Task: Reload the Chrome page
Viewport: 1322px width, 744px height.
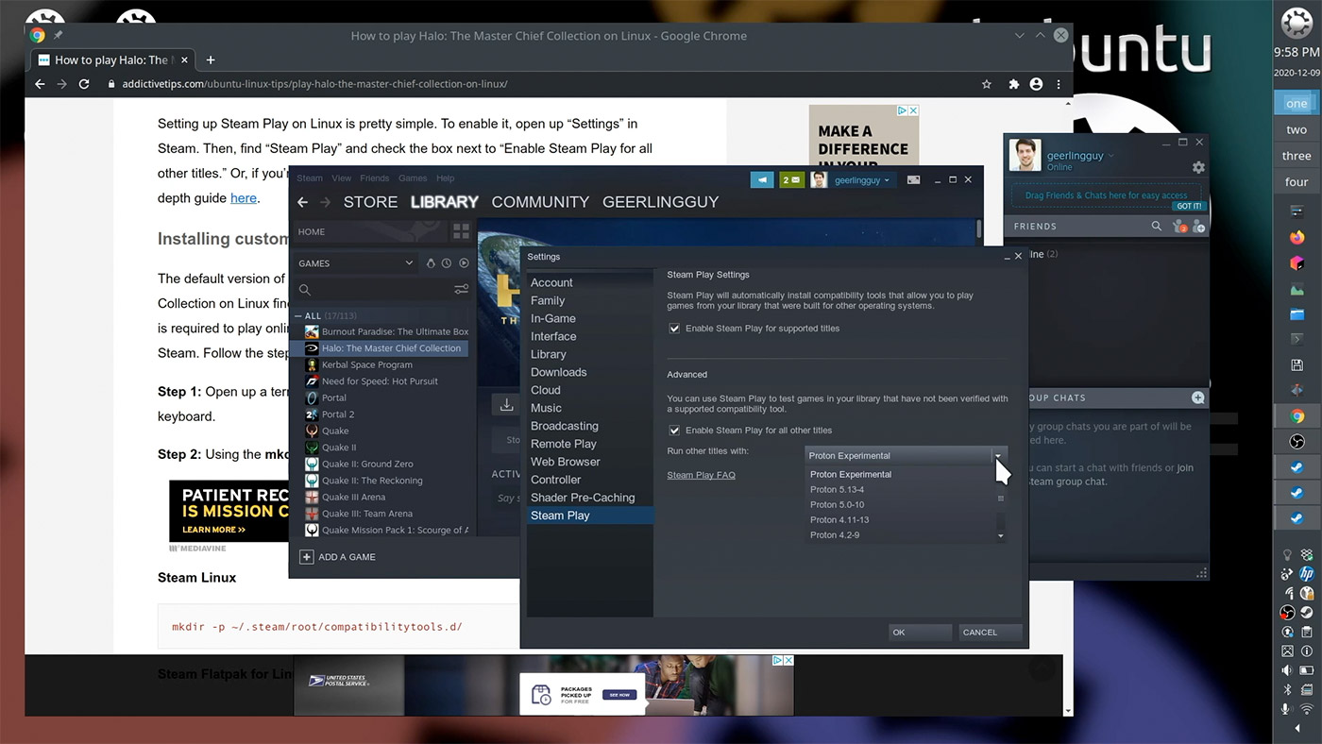Action: click(84, 84)
